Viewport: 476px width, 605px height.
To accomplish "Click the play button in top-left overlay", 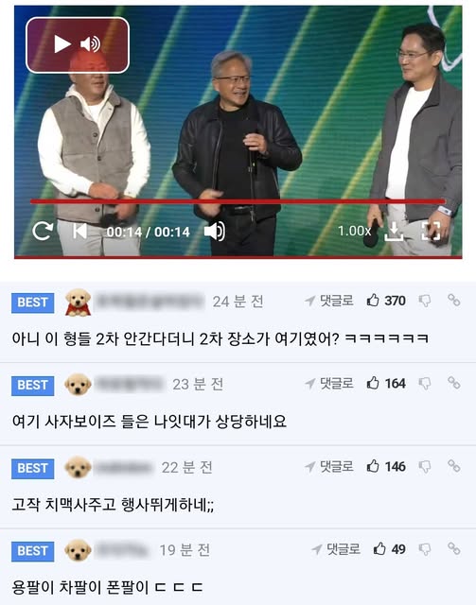I will pos(62,44).
